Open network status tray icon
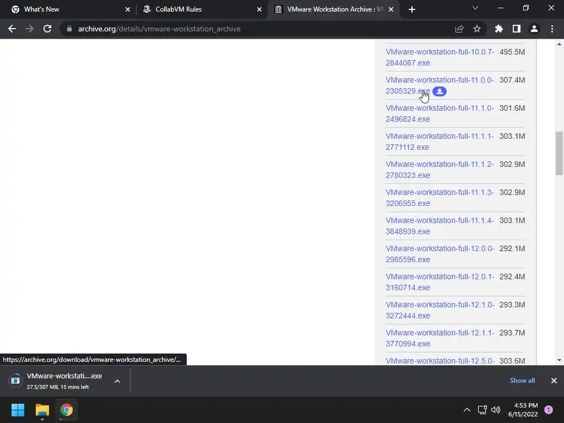564x423 pixels. (482, 410)
